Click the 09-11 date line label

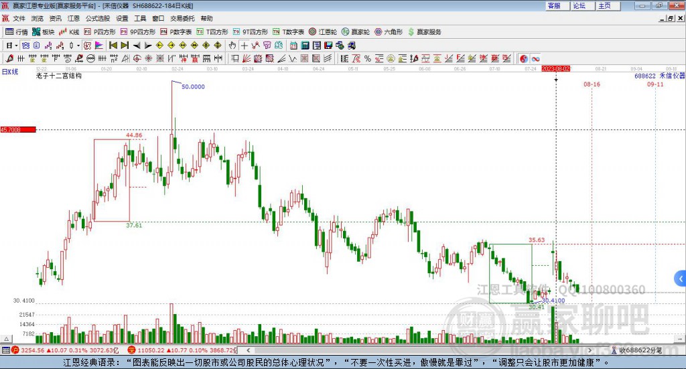tap(655, 84)
